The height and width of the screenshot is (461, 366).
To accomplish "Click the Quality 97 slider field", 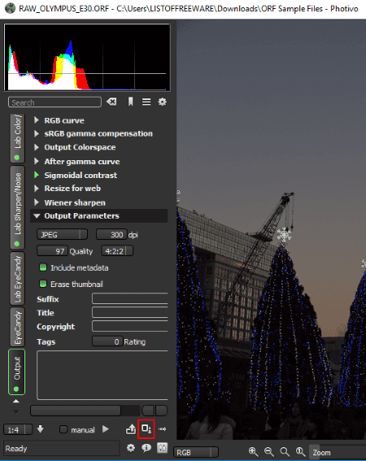I will pos(52,251).
